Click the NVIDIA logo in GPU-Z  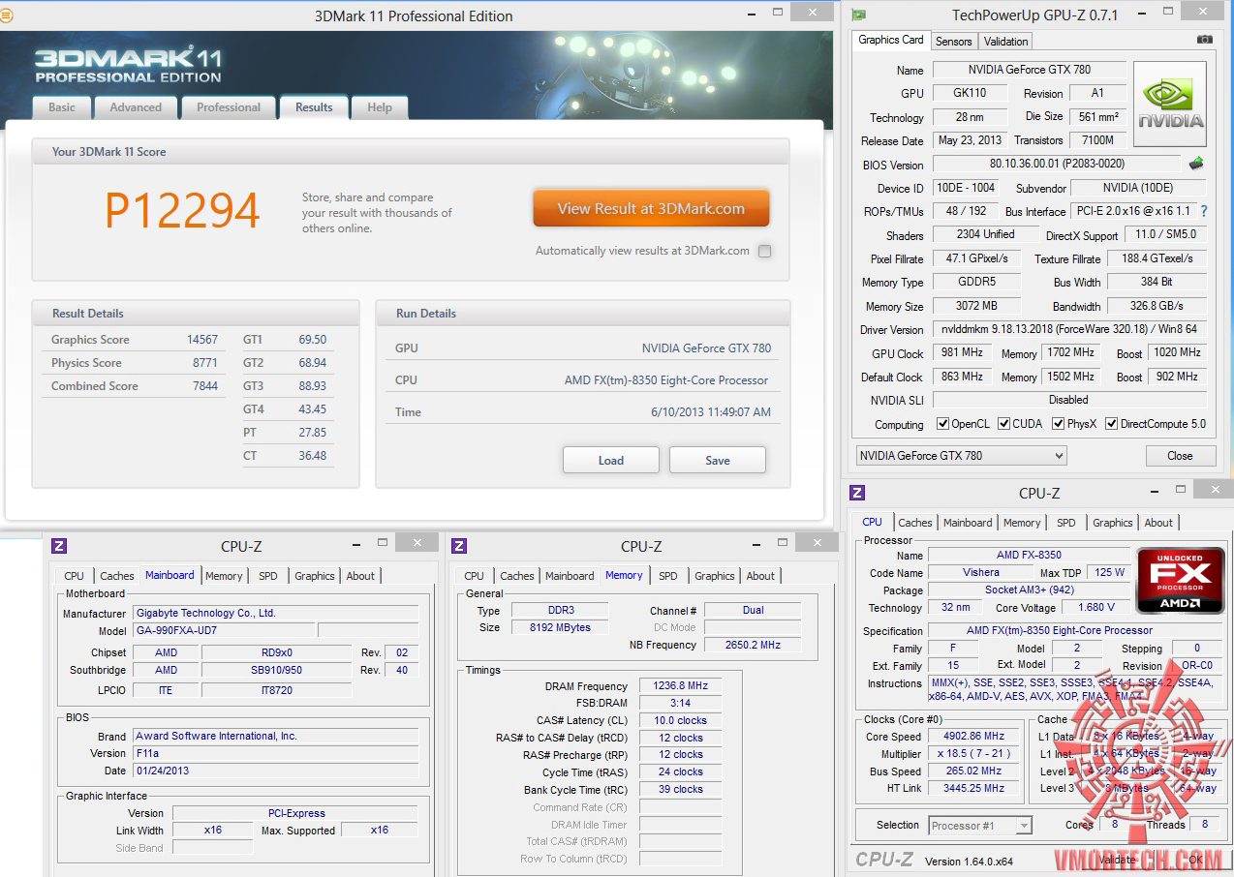(x=1170, y=105)
